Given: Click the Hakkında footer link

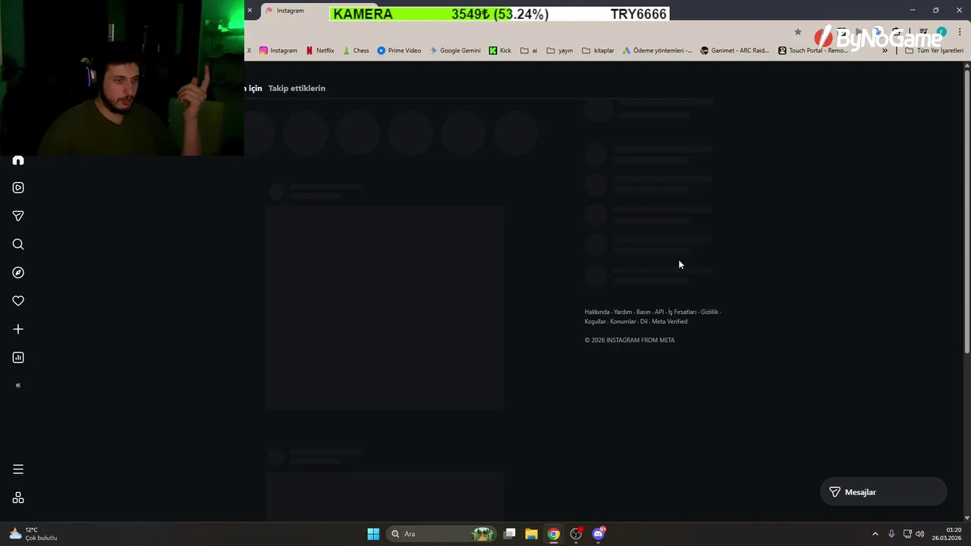Looking at the screenshot, I should 597,312.
